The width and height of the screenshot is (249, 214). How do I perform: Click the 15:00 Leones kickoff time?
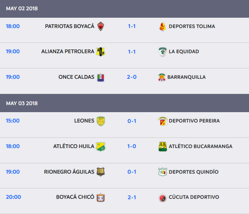coord(13,120)
